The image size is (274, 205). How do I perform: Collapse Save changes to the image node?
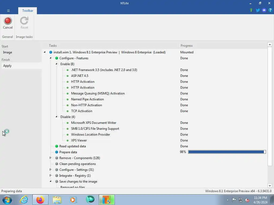point(51,181)
